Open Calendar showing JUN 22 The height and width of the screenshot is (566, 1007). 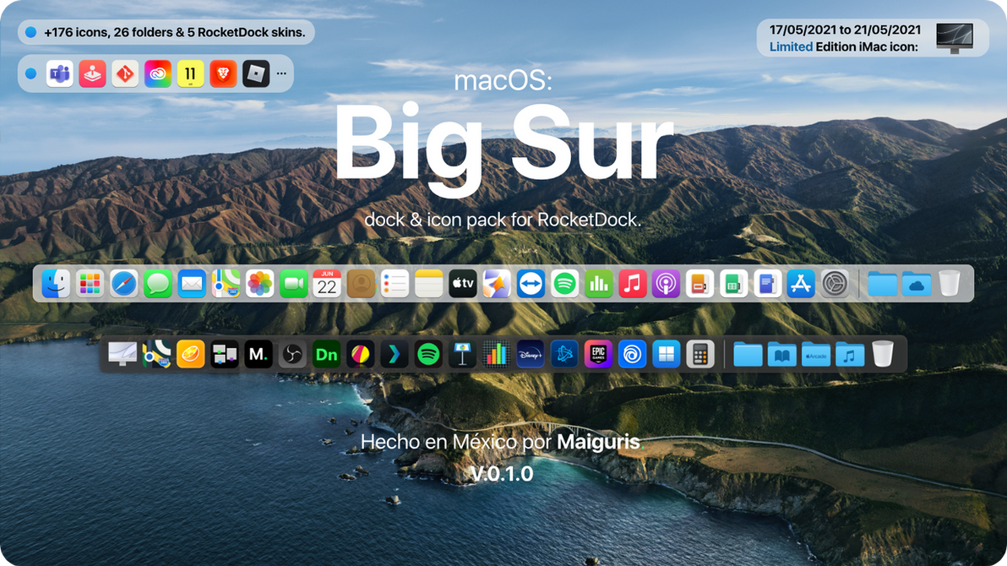(x=327, y=283)
